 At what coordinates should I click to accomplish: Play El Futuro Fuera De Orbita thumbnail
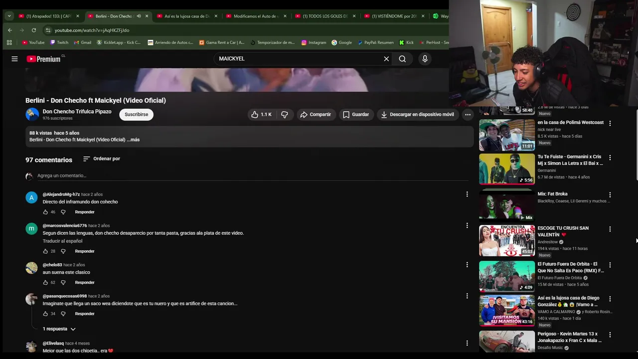coord(507,276)
